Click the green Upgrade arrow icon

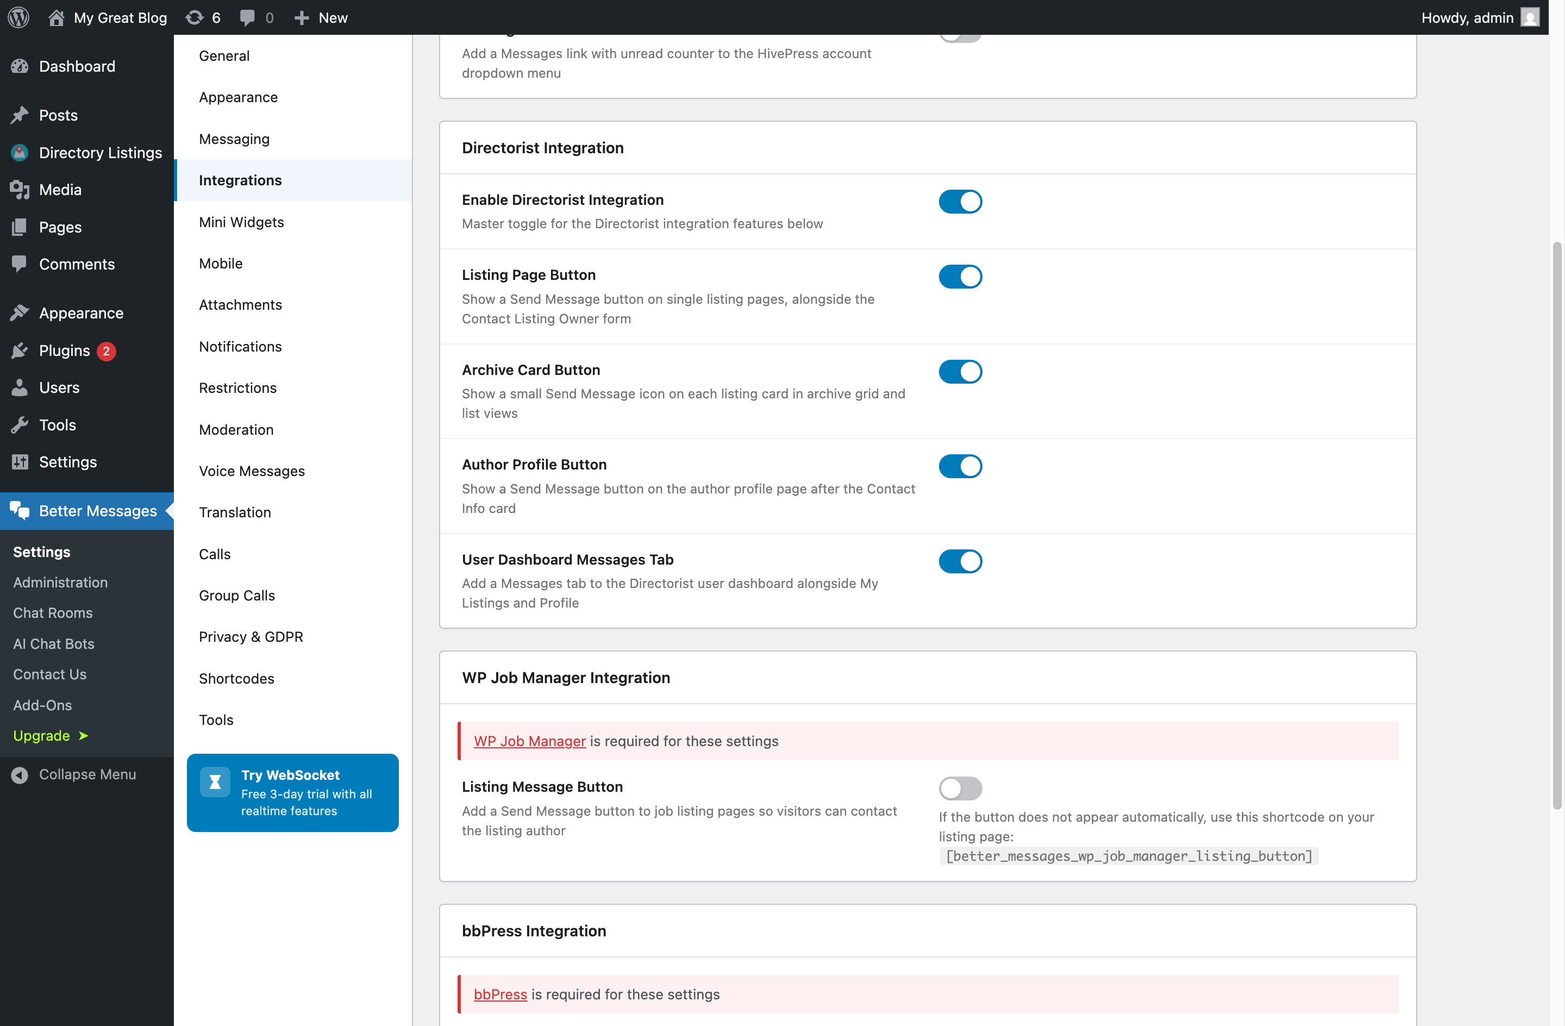[x=84, y=735]
